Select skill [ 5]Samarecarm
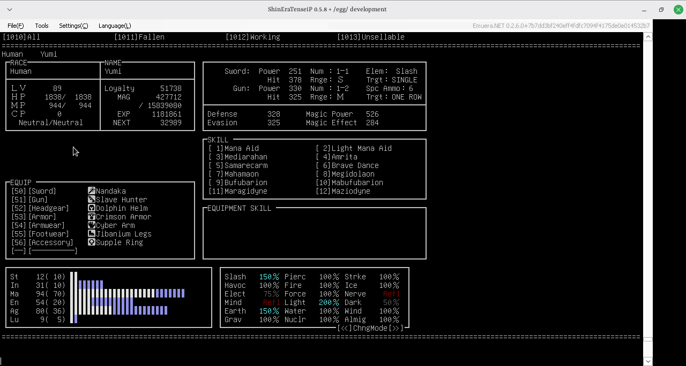Image resolution: width=686 pixels, height=366 pixels. (x=238, y=165)
